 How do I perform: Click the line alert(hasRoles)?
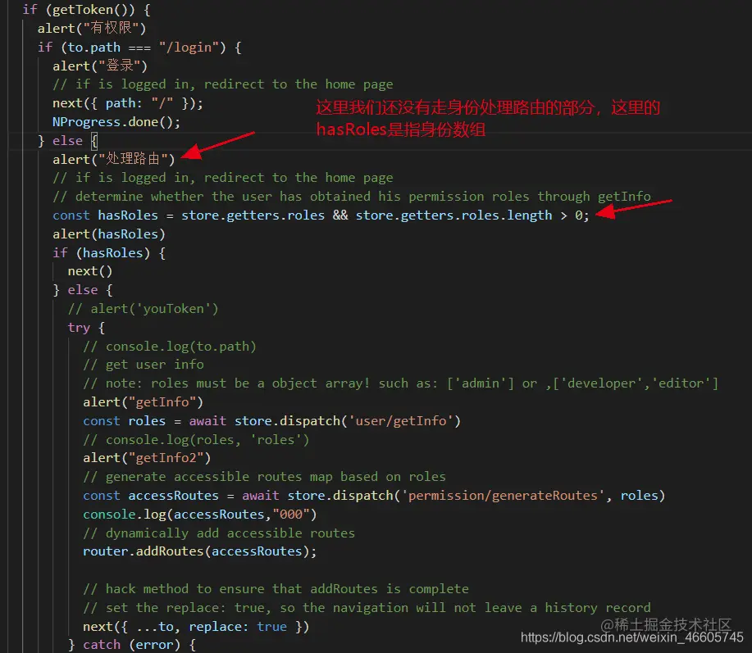109,234
